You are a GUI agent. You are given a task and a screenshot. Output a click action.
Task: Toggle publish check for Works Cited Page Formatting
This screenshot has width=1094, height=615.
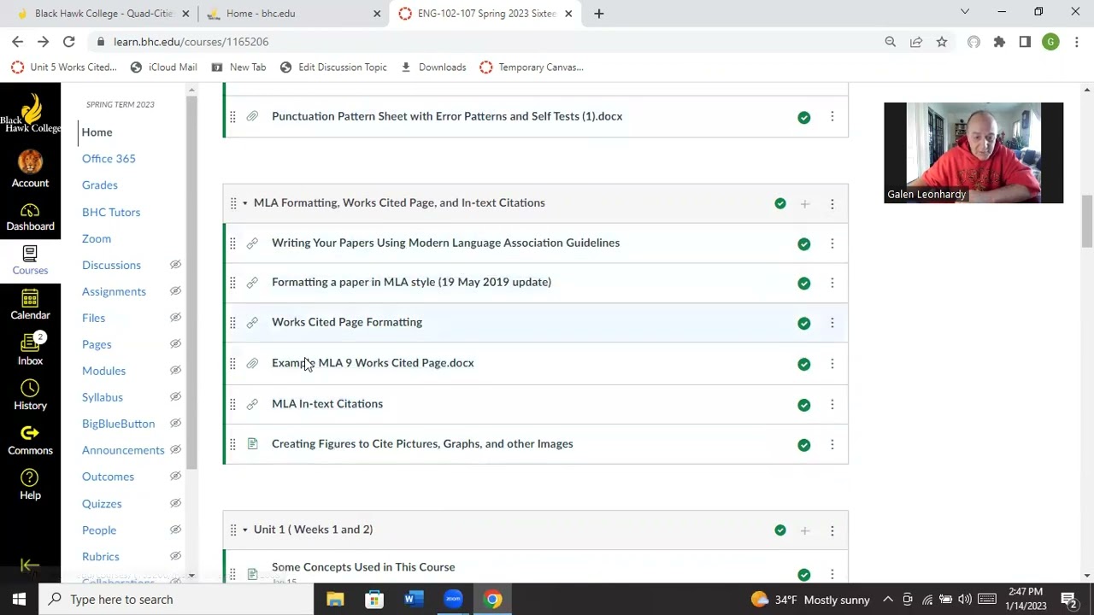804,323
